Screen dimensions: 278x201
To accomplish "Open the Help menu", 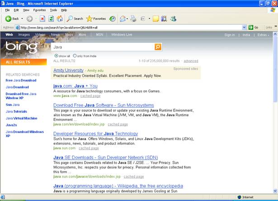I will tap(64, 10).
